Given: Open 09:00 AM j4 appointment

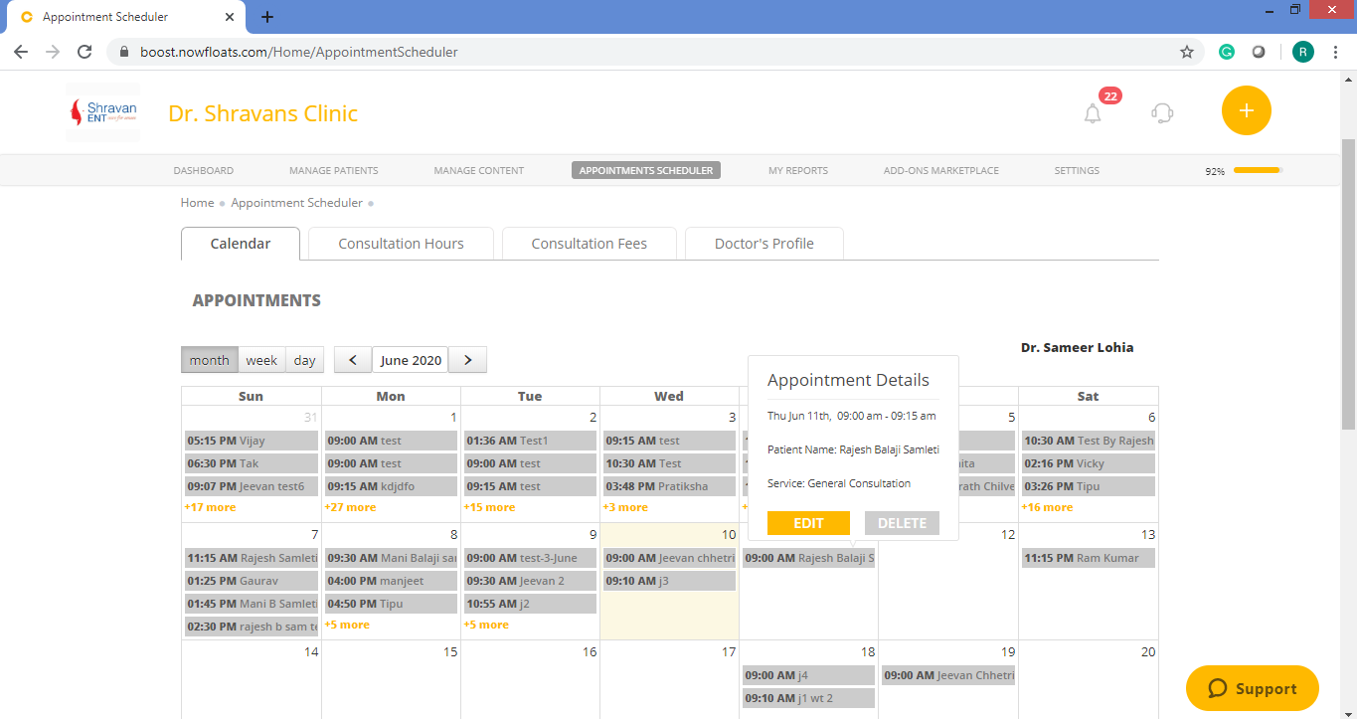Looking at the screenshot, I should pyautogui.click(x=809, y=675).
